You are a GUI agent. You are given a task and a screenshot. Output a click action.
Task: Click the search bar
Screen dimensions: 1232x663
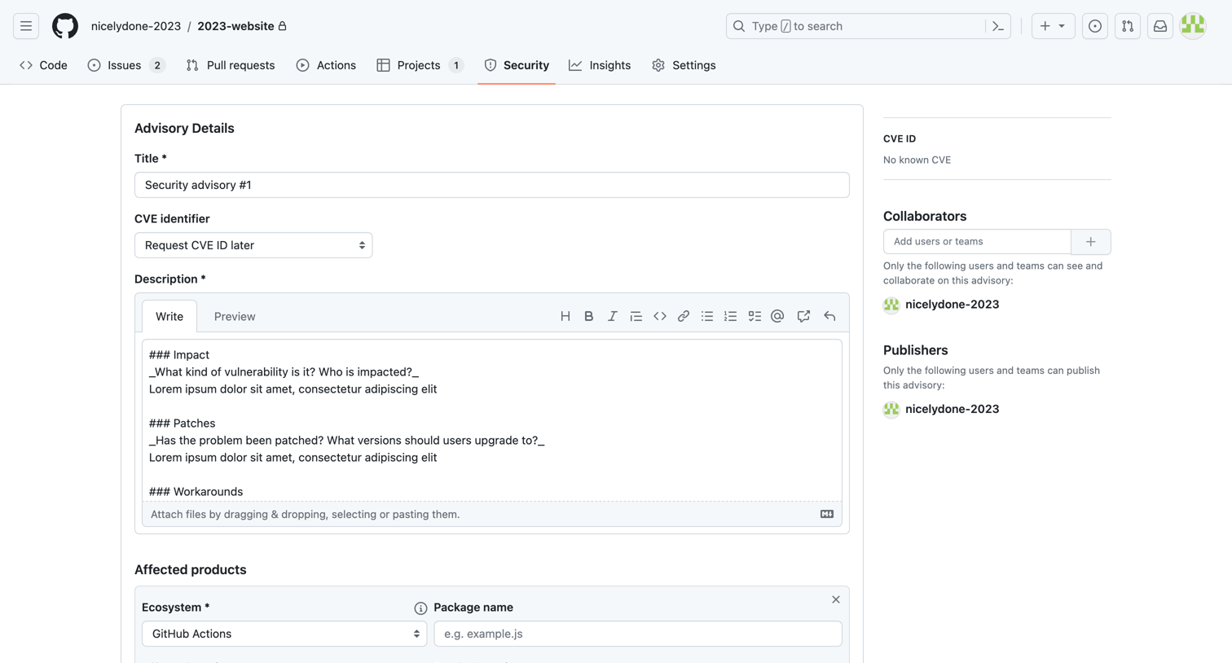click(x=856, y=26)
